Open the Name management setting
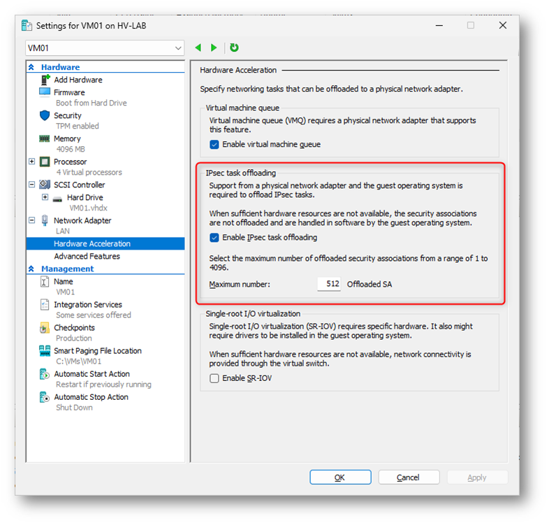Viewport: 549px width, 525px height. (x=64, y=282)
